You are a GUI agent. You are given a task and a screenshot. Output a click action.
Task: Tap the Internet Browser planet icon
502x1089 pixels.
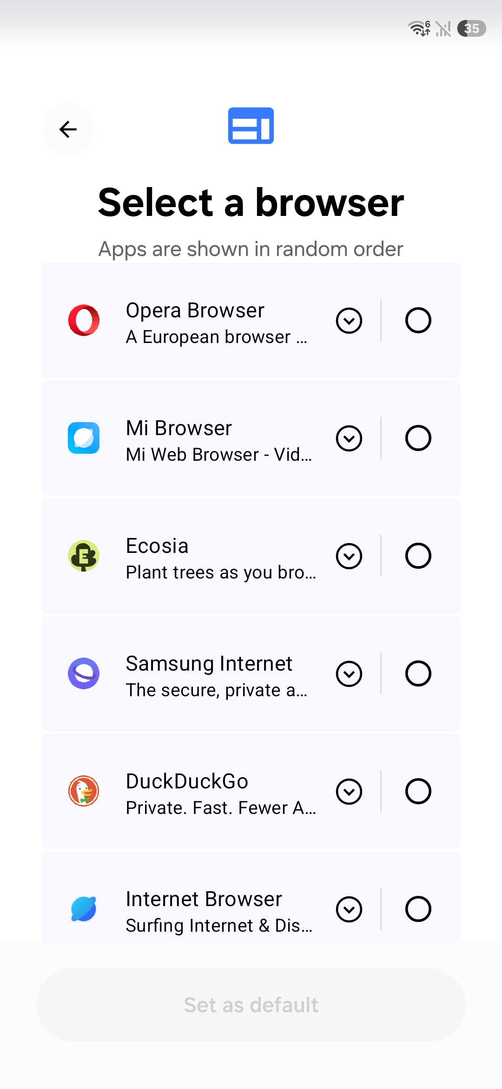click(84, 909)
